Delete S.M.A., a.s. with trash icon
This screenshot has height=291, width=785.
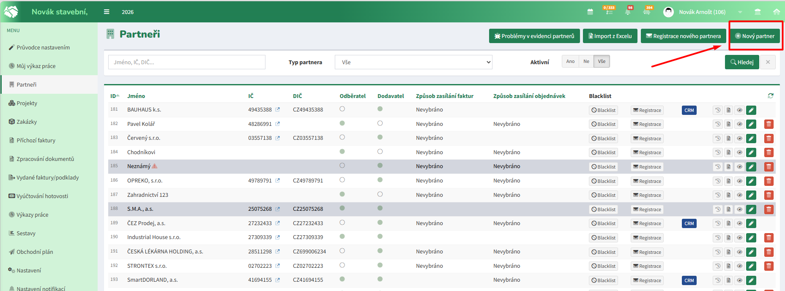pos(769,209)
